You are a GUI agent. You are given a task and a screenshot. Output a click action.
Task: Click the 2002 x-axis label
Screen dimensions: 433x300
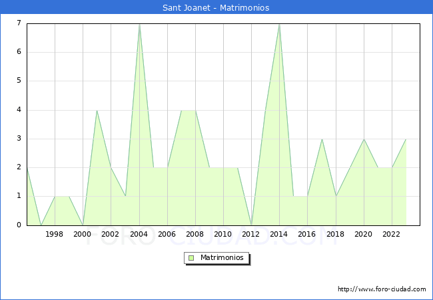point(111,234)
